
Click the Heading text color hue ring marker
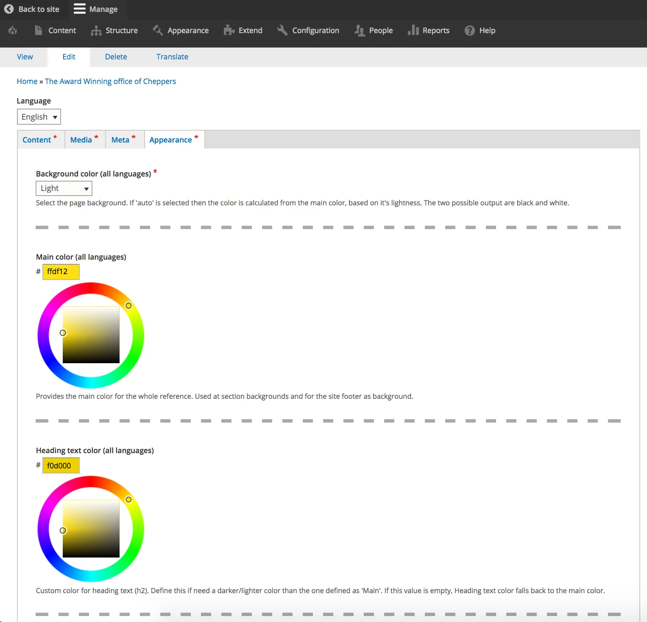[x=128, y=499]
